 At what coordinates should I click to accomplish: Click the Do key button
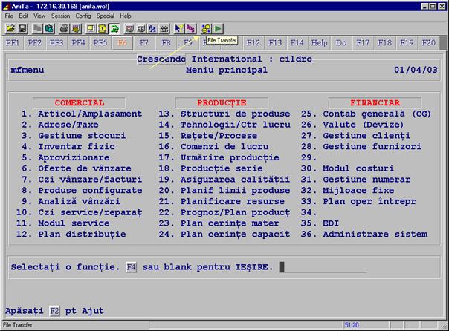click(x=341, y=43)
